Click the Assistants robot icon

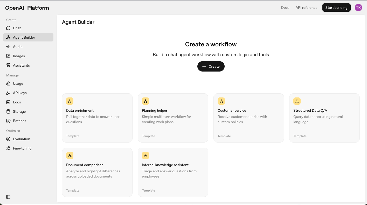click(8, 65)
